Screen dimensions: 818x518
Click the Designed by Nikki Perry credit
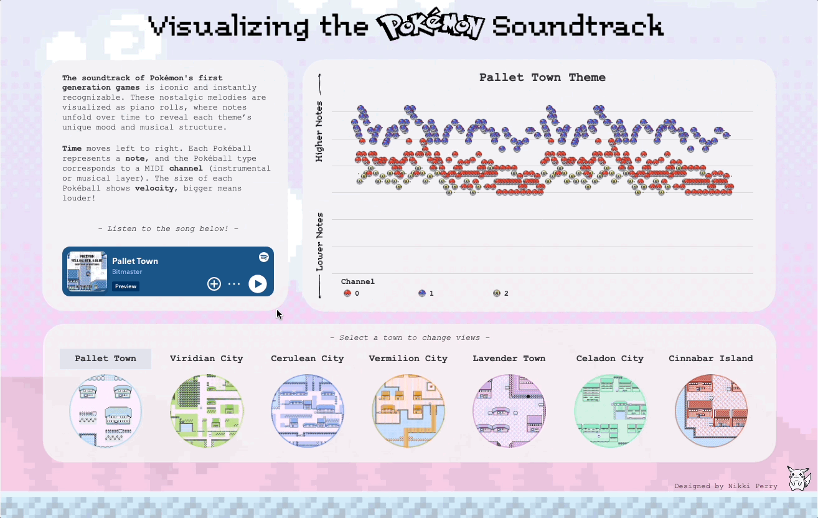726,486
